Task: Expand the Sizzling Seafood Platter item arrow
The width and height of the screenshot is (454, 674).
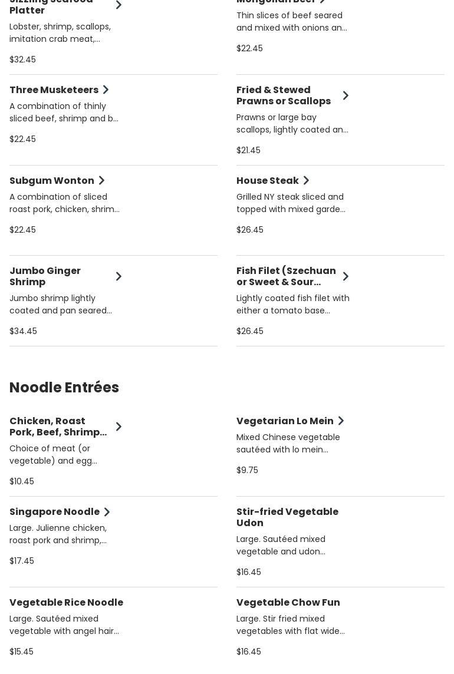Action: tap(119, 5)
